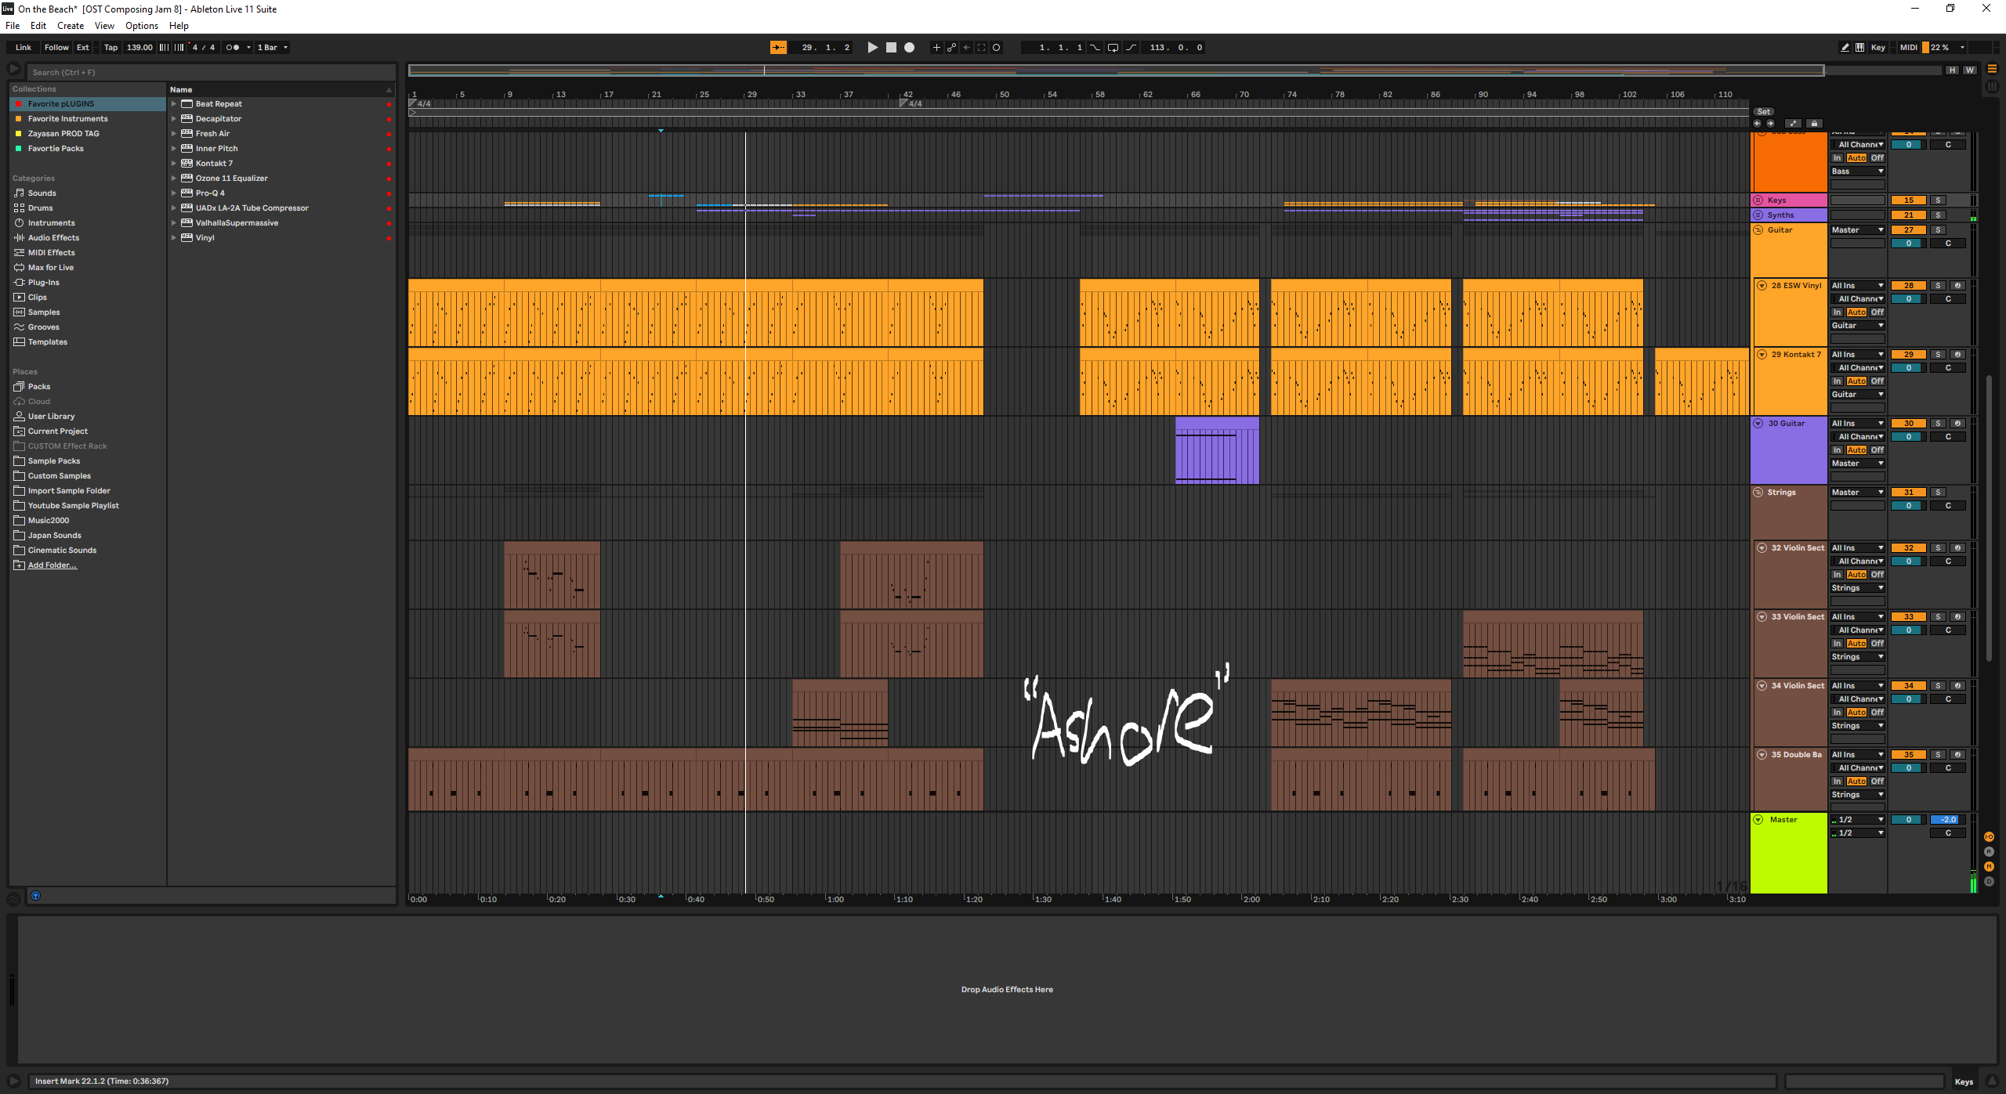Expand the Kontakt 7 plugin entry
The width and height of the screenshot is (2006, 1094).
point(174,164)
